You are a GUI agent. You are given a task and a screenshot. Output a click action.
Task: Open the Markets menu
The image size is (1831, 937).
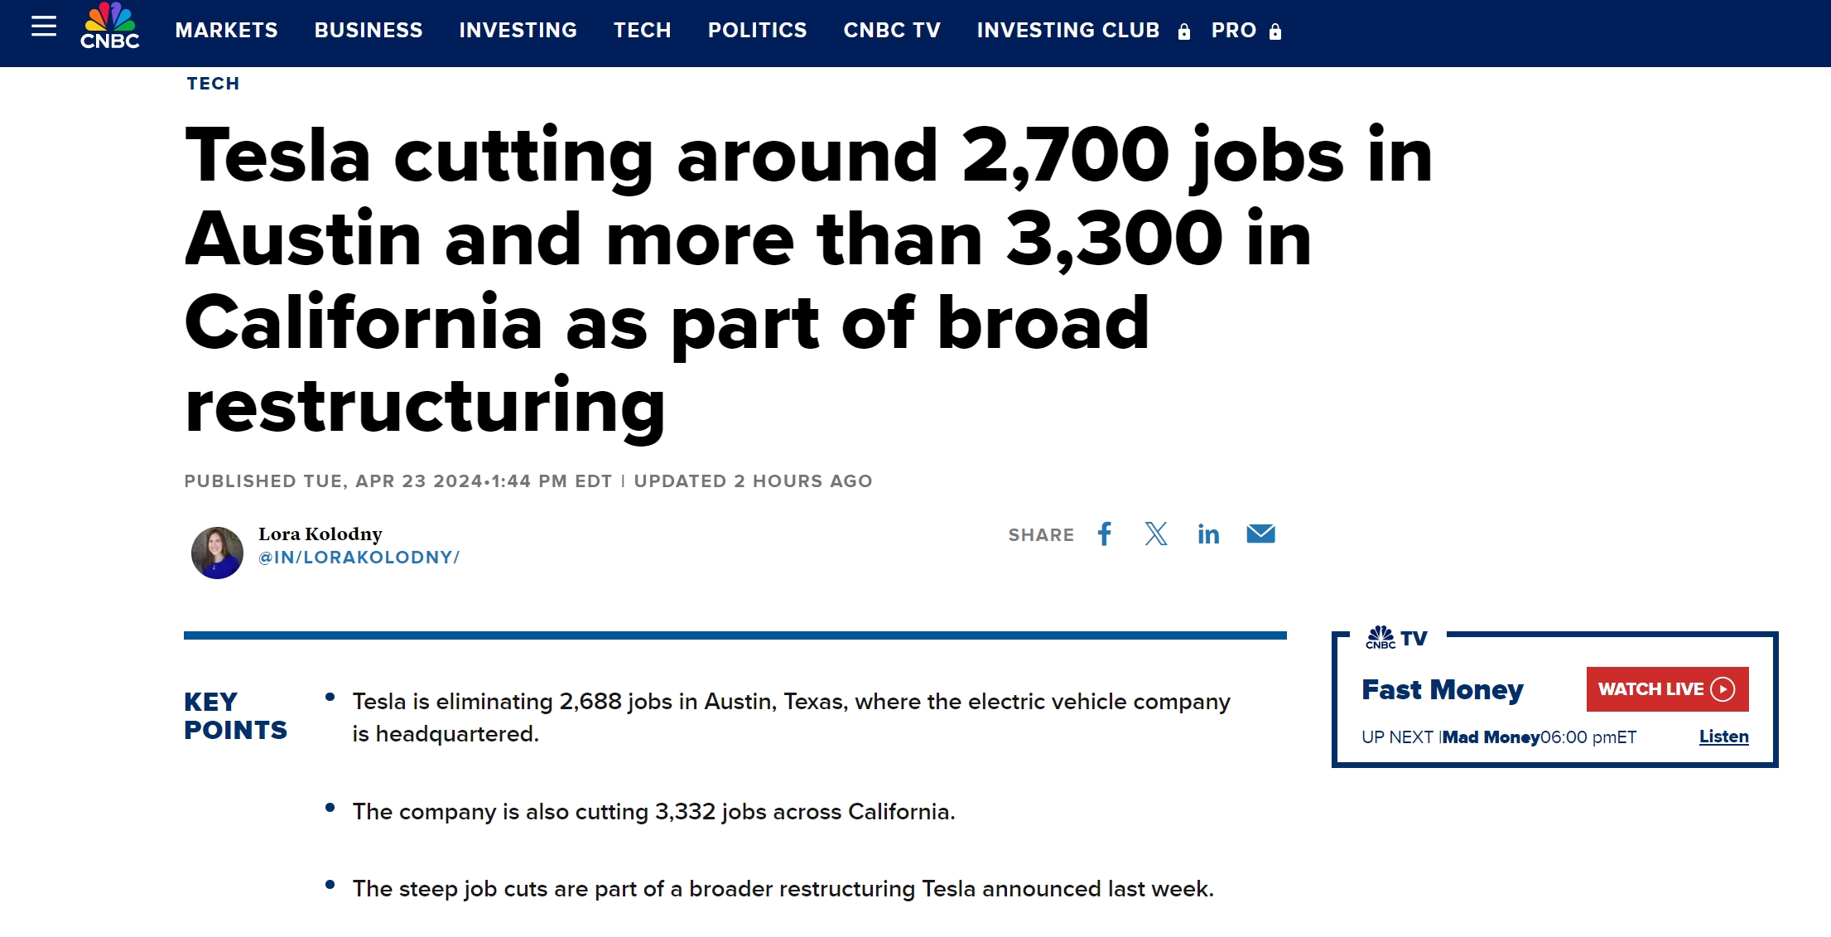(x=227, y=31)
